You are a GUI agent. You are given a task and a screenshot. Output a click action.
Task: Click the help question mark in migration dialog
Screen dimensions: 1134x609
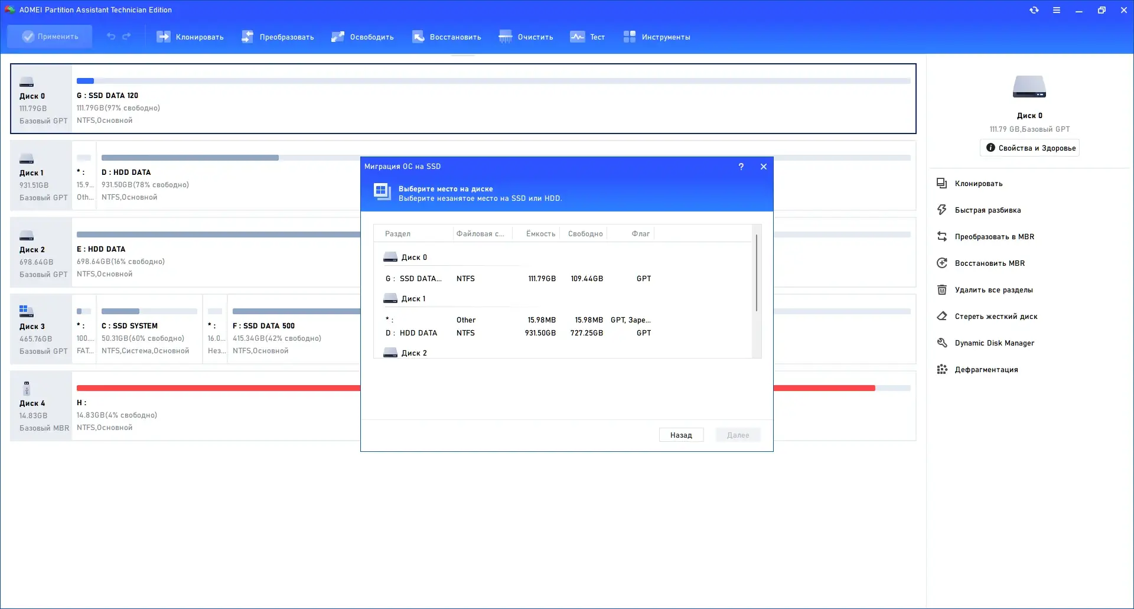coord(741,167)
